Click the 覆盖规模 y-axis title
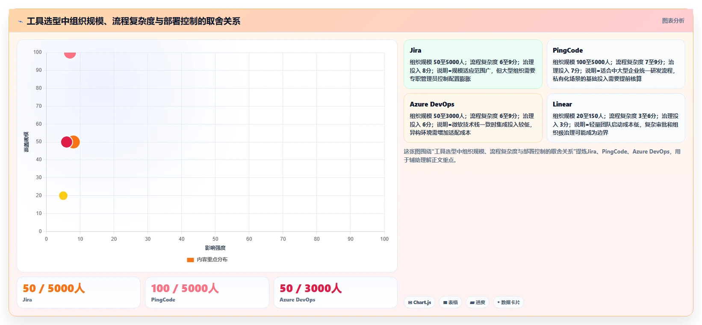The height and width of the screenshot is (325, 702). pyautogui.click(x=27, y=142)
